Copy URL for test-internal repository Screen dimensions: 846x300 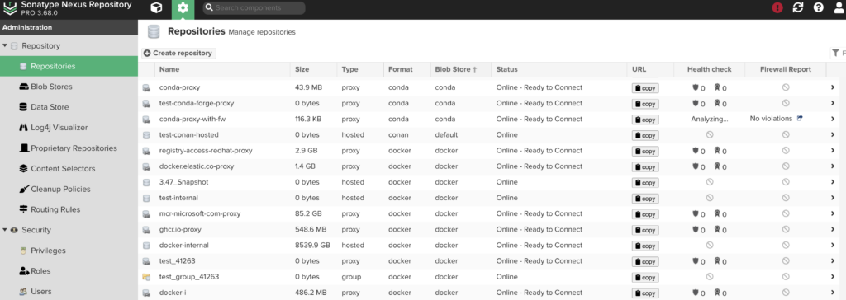click(645, 199)
